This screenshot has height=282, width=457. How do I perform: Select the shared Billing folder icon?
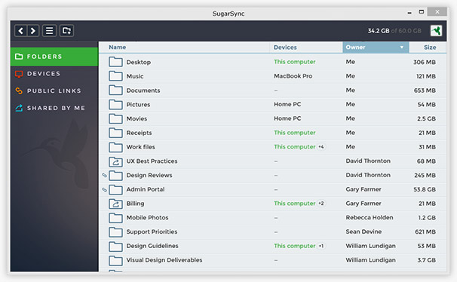[x=115, y=204]
